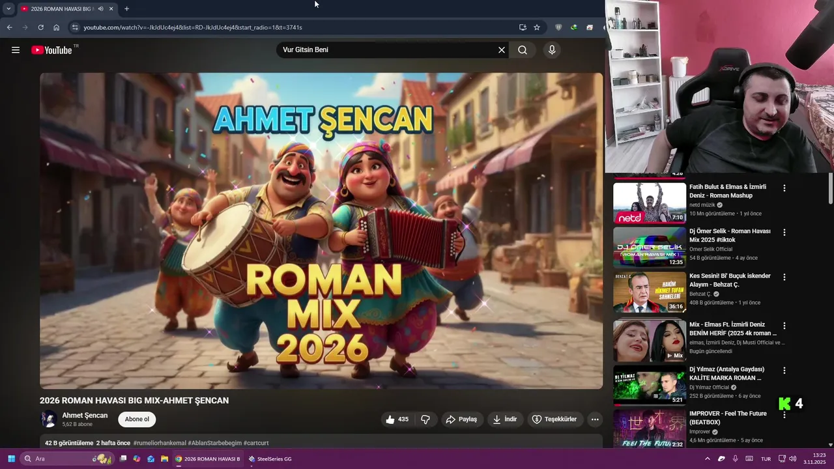Image resolution: width=834 pixels, height=469 pixels.
Task: Open IMPROVER Feel The Future title
Action: (x=728, y=418)
